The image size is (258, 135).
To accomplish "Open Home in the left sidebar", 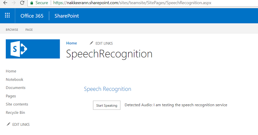I will click(11, 71).
